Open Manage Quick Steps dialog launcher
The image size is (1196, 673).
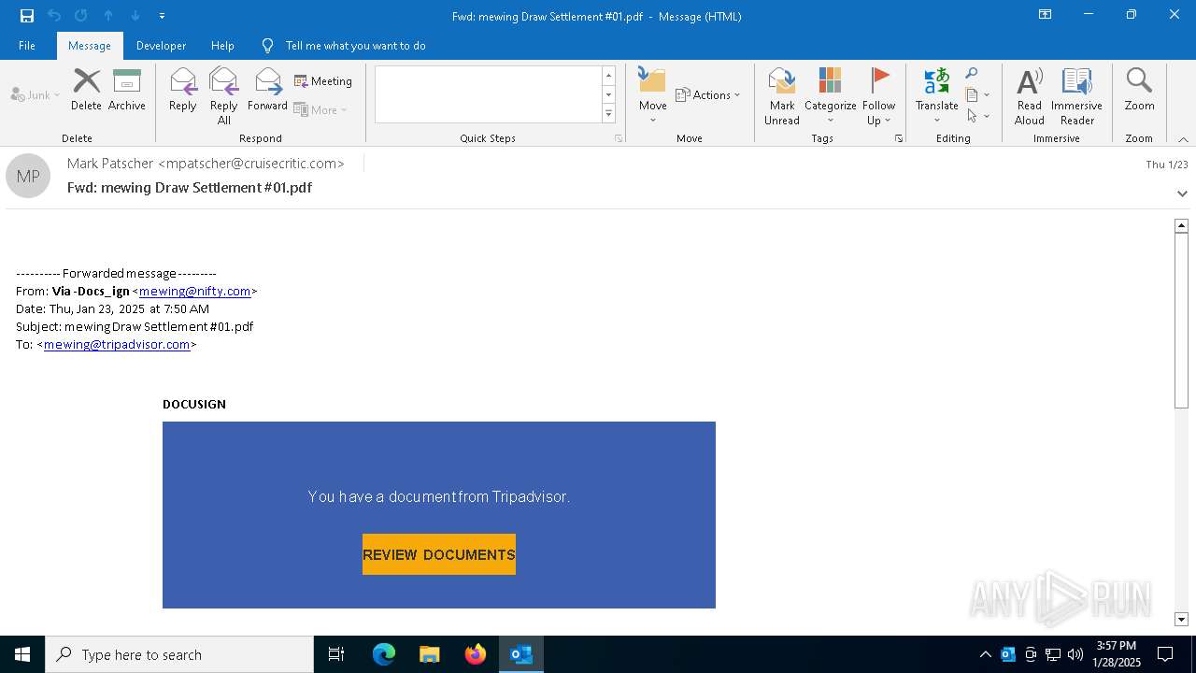(618, 138)
